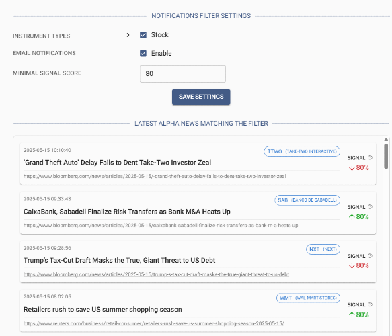Image resolution: width=392 pixels, height=336 pixels.
Task: Click the up arrow on WMT 80% signal
Action: click(x=352, y=314)
